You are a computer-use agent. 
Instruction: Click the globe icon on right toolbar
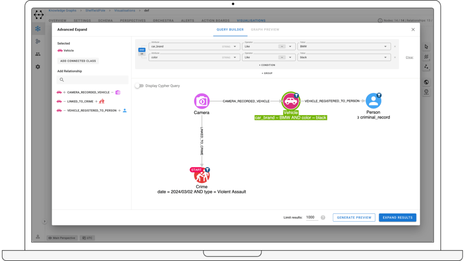click(x=426, y=82)
